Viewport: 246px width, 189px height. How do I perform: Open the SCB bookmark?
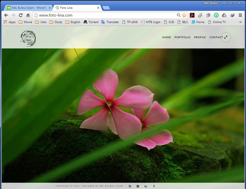169,22
